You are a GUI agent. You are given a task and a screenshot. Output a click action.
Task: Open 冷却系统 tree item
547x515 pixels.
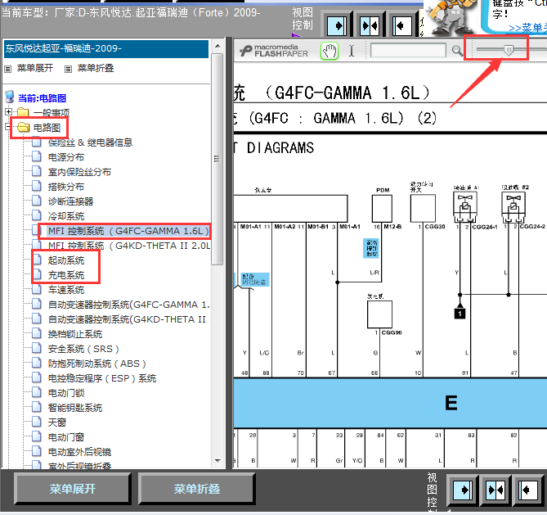click(x=66, y=216)
